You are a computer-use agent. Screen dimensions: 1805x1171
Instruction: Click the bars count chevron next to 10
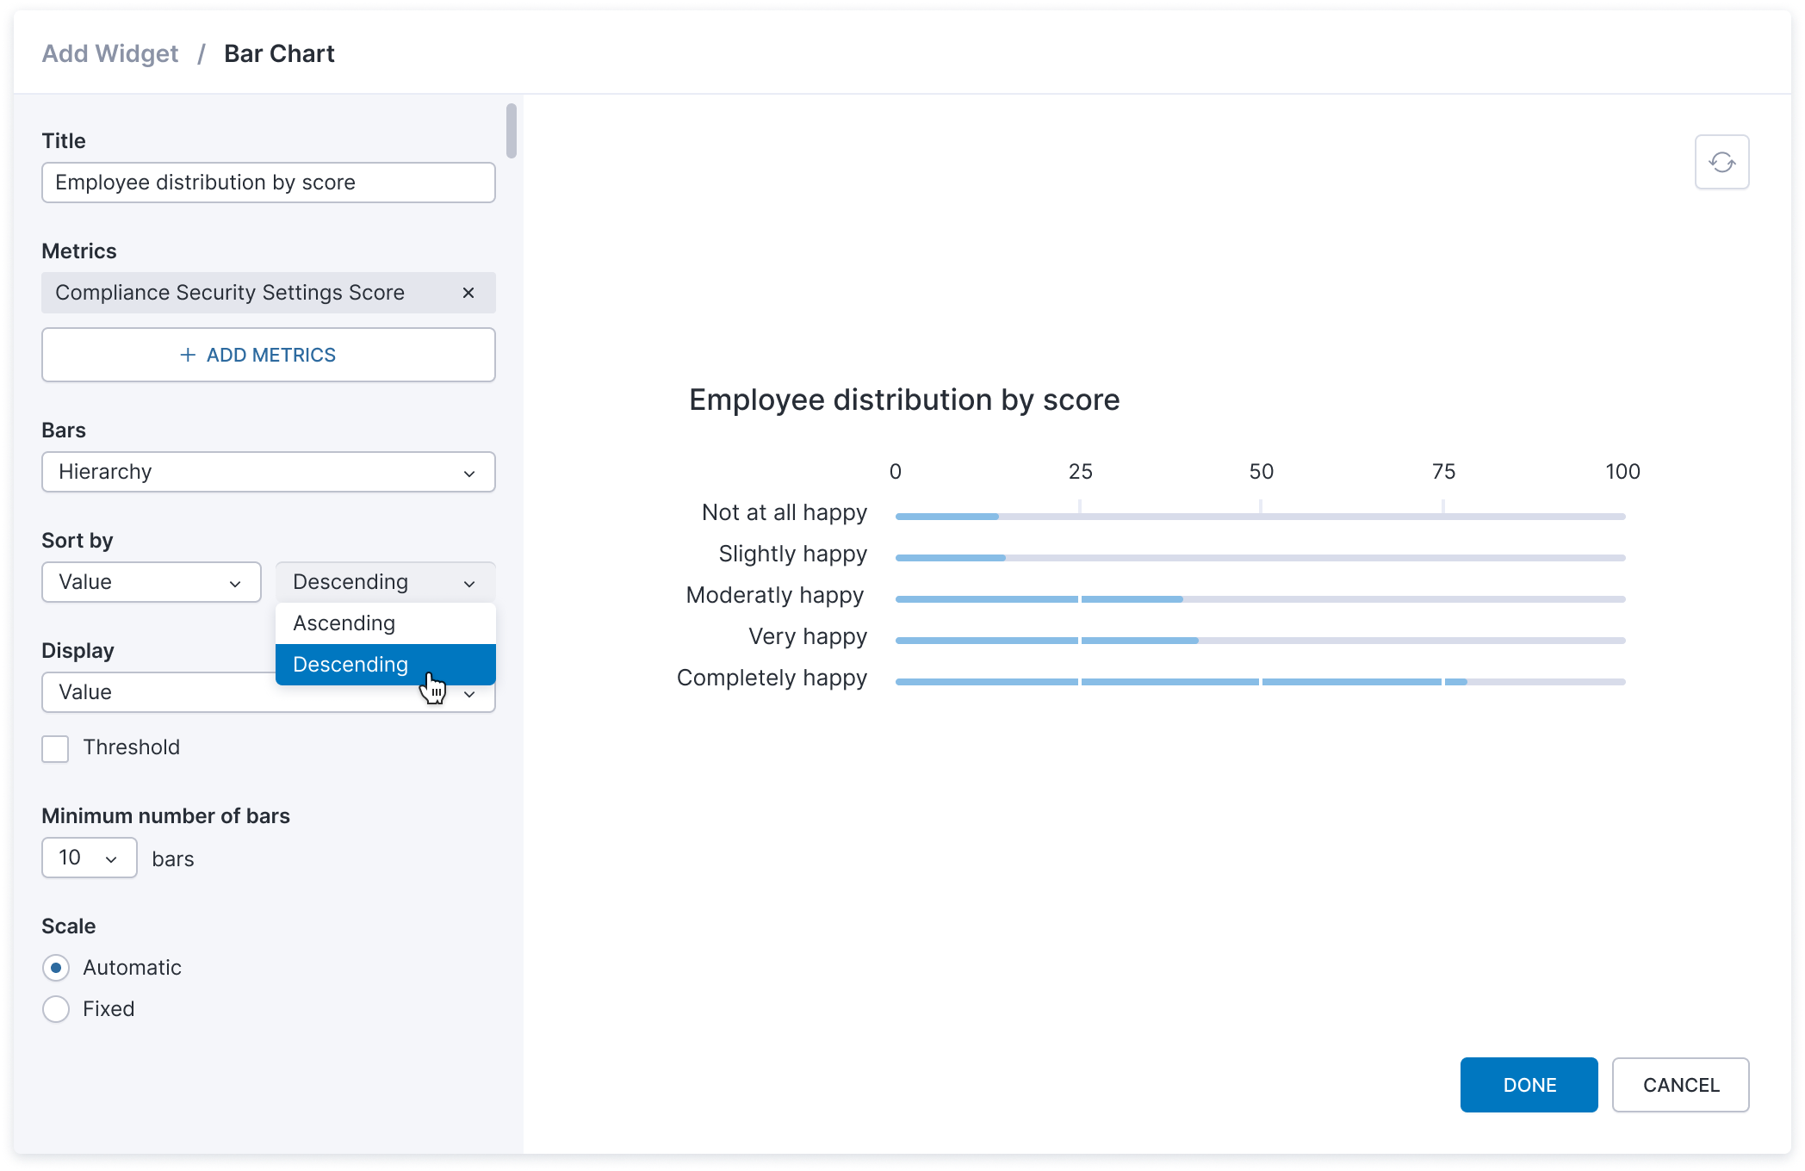[111, 858]
